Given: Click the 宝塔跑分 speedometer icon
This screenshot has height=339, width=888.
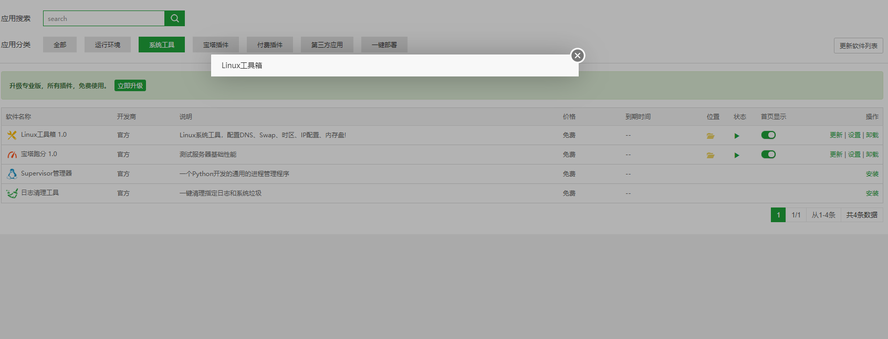Looking at the screenshot, I should (x=12, y=155).
